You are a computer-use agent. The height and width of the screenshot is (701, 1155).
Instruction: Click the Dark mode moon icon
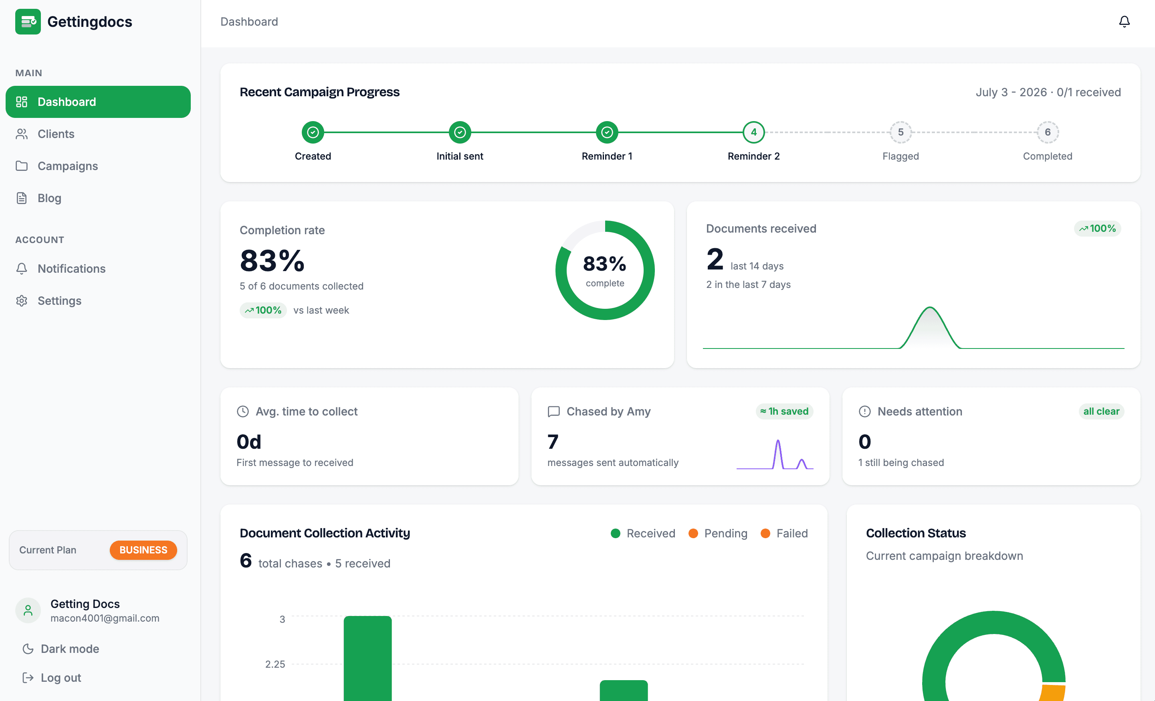pyautogui.click(x=28, y=649)
